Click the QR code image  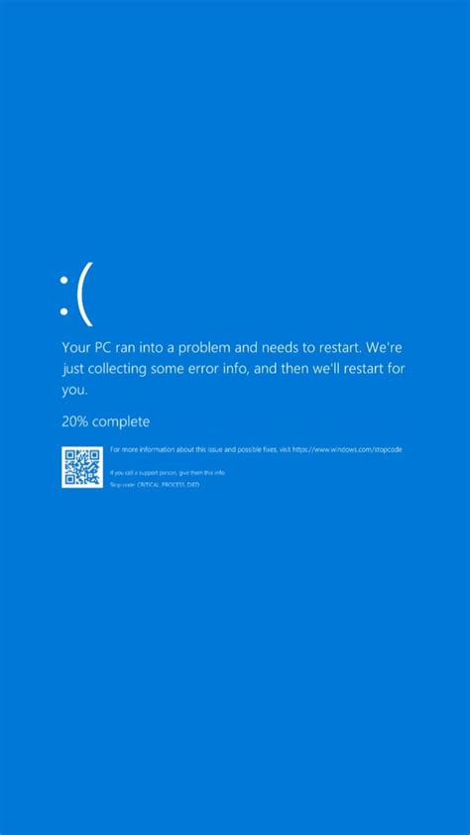pyautogui.click(x=82, y=467)
